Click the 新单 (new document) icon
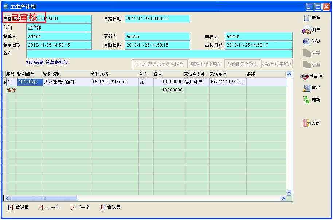The width and height of the screenshot is (333, 220). point(306,18)
